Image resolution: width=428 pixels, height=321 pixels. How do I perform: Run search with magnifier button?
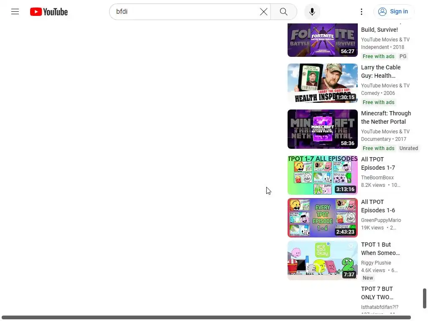284,12
